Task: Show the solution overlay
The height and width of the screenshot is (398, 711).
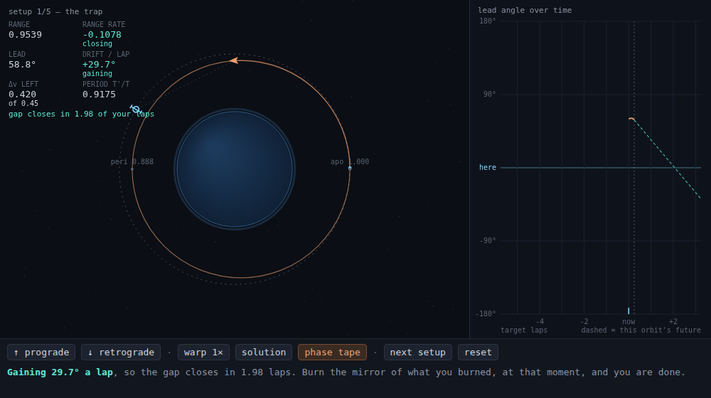Action: [x=264, y=353]
